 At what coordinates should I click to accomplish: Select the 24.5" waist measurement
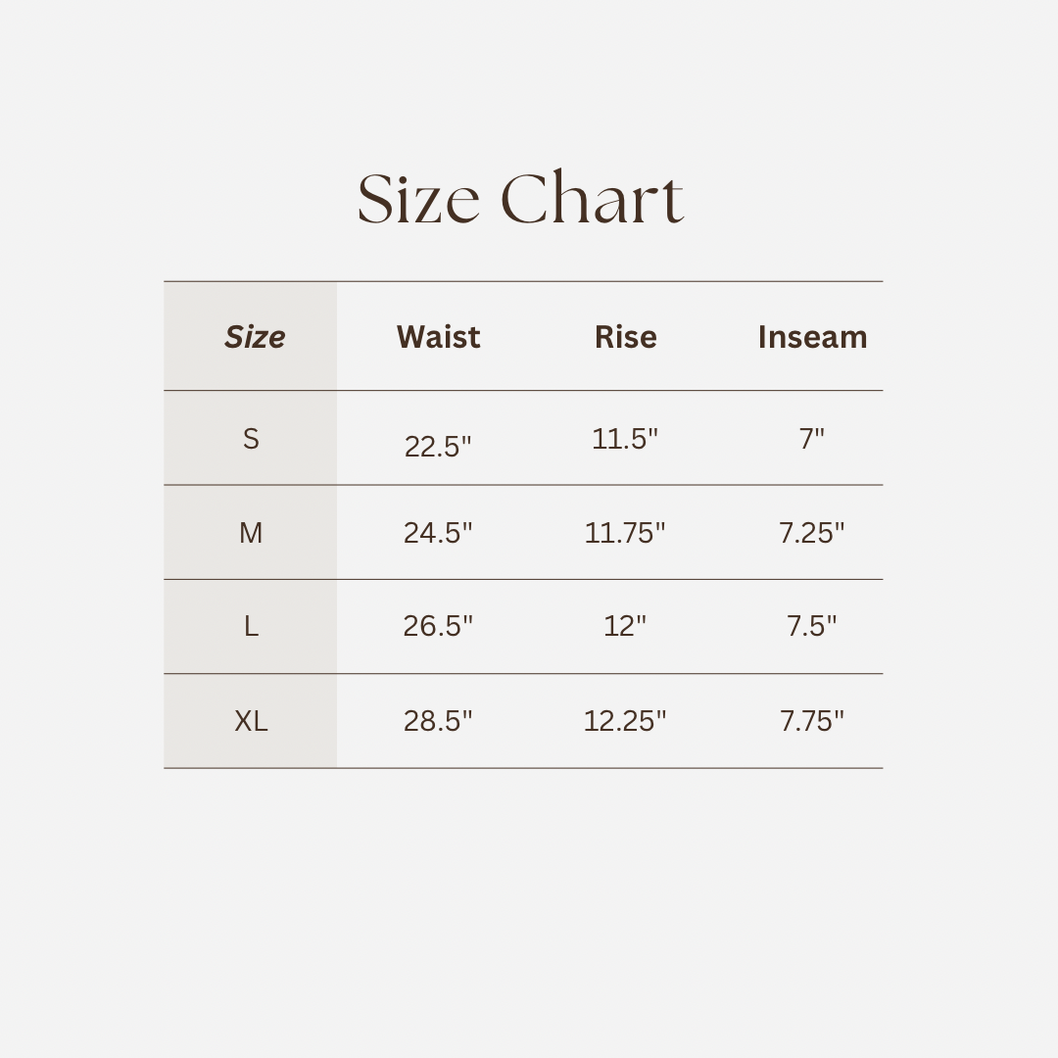438,533
